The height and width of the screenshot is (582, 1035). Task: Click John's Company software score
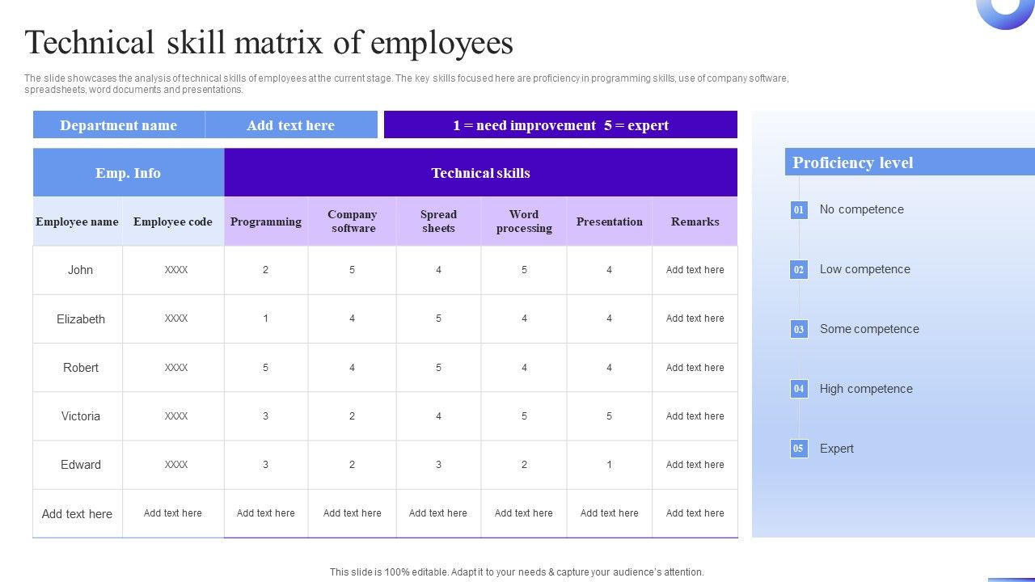pyautogui.click(x=352, y=270)
